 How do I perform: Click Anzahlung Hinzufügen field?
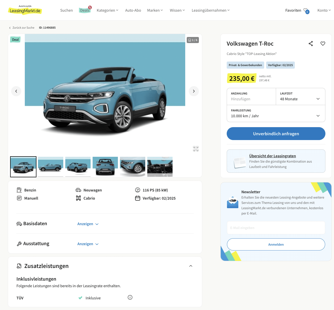[x=251, y=96]
